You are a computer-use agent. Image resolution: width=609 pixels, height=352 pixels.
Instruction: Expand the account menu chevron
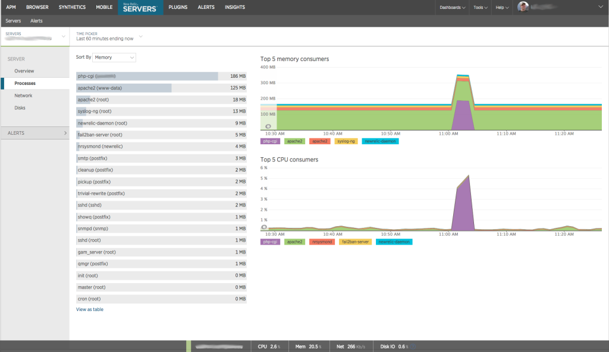pos(601,7)
